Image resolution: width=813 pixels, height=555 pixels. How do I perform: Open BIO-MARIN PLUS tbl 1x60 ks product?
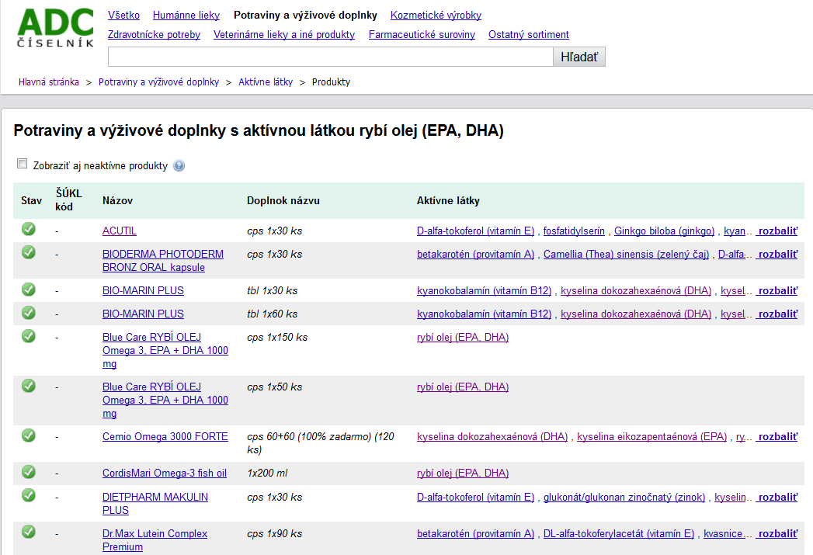(x=143, y=314)
